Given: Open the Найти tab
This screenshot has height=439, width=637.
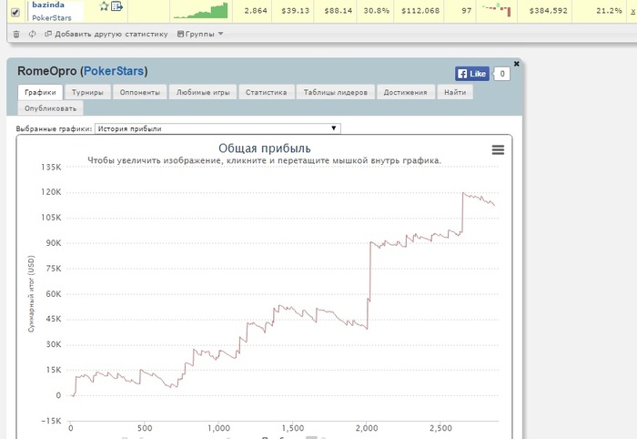Looking at the screenshot, I should point(455,92).
